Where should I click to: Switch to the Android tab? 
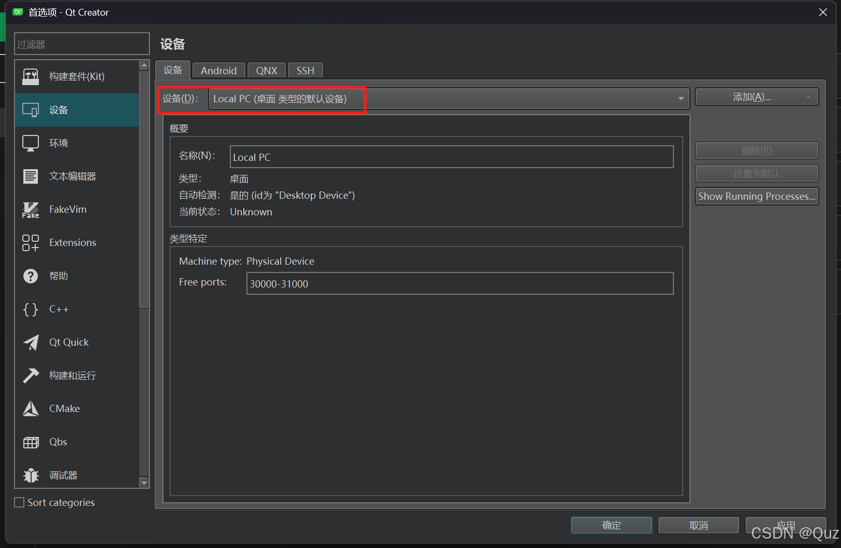point(218,71)
